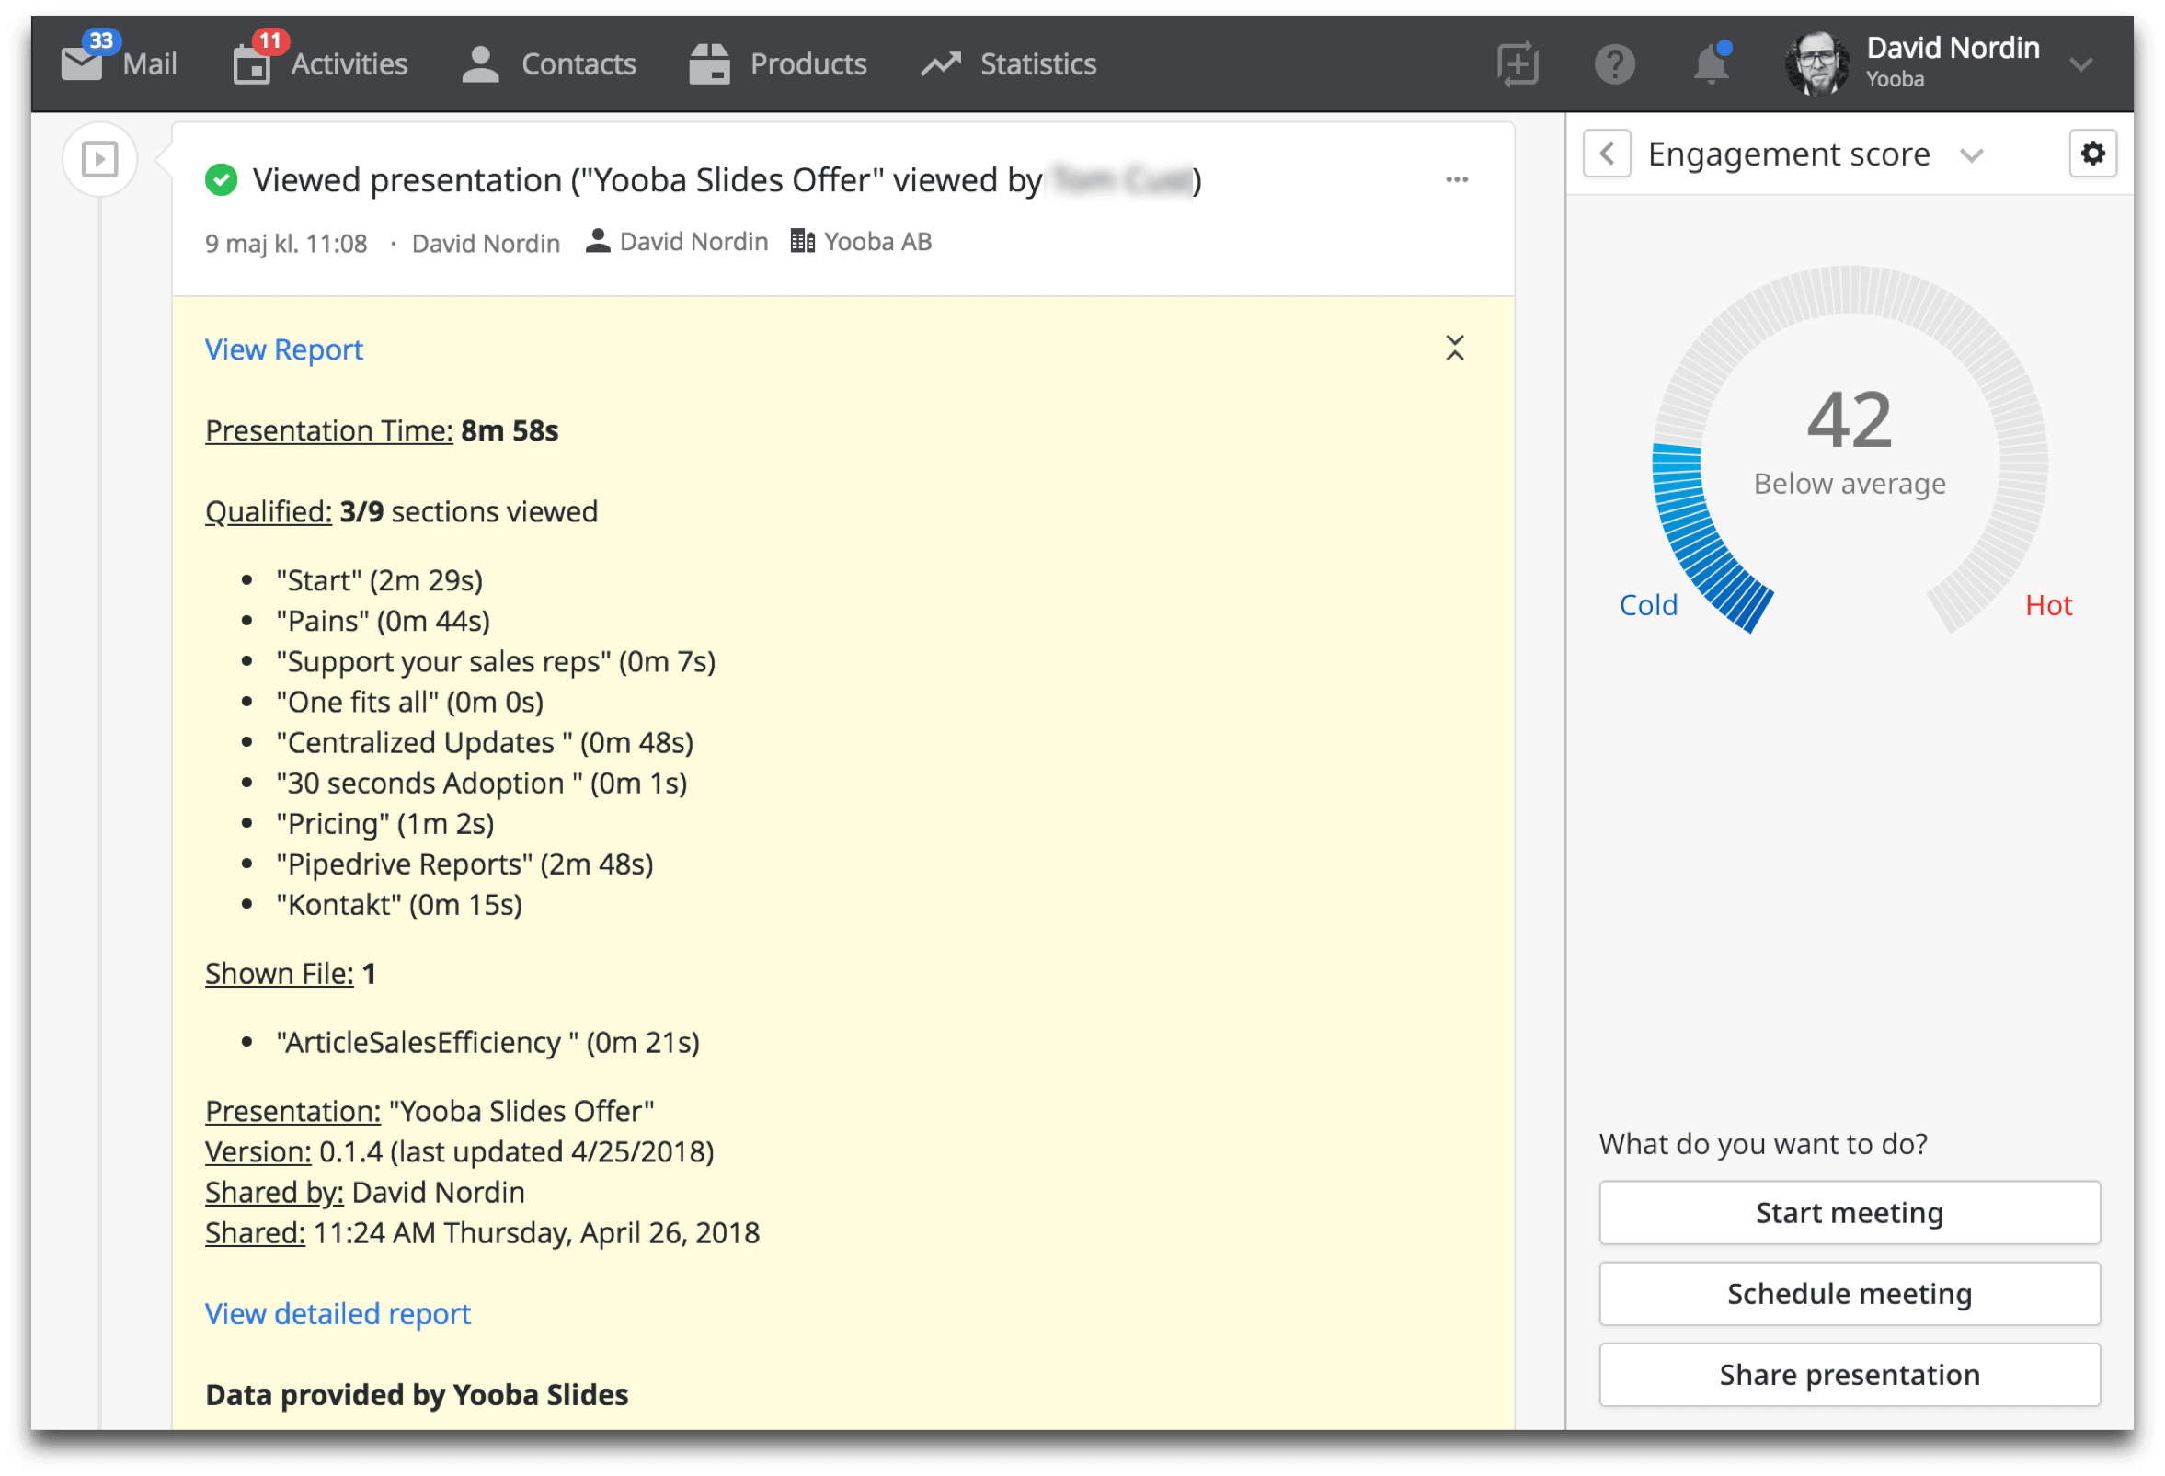Viewport: 2165px width, 1476px height.
Task: Click David Nordin's profile avatar
Action: pyautogui.click(x=1816, y=63)
